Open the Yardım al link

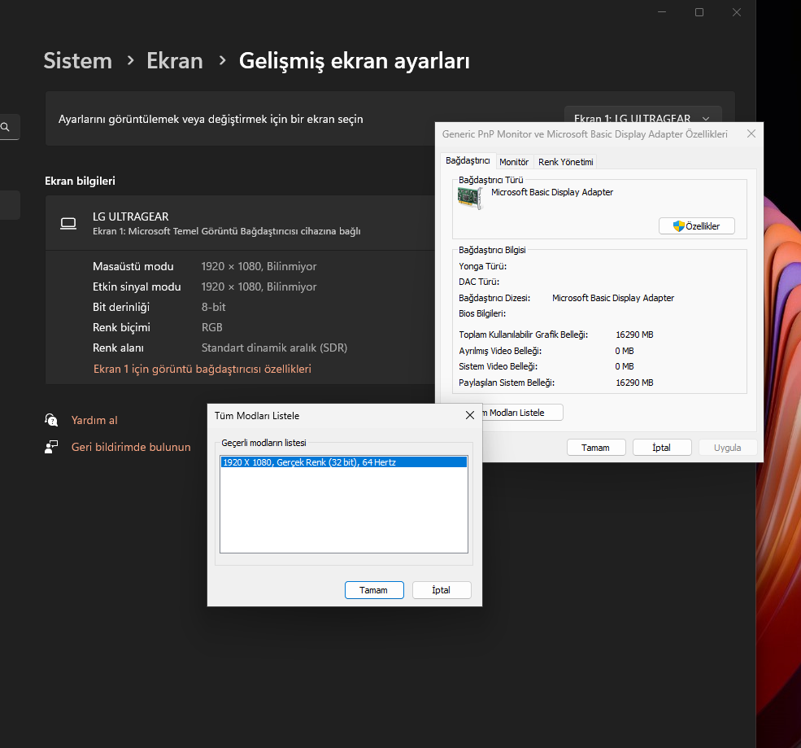coord(94,420)
